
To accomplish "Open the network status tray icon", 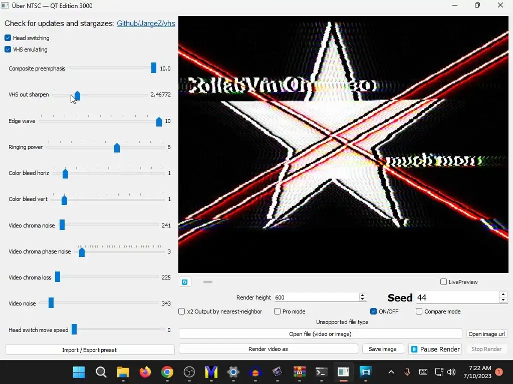I will 439,372.
